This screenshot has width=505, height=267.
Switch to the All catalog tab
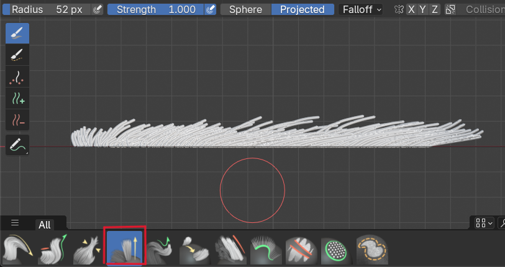(45, 225)
